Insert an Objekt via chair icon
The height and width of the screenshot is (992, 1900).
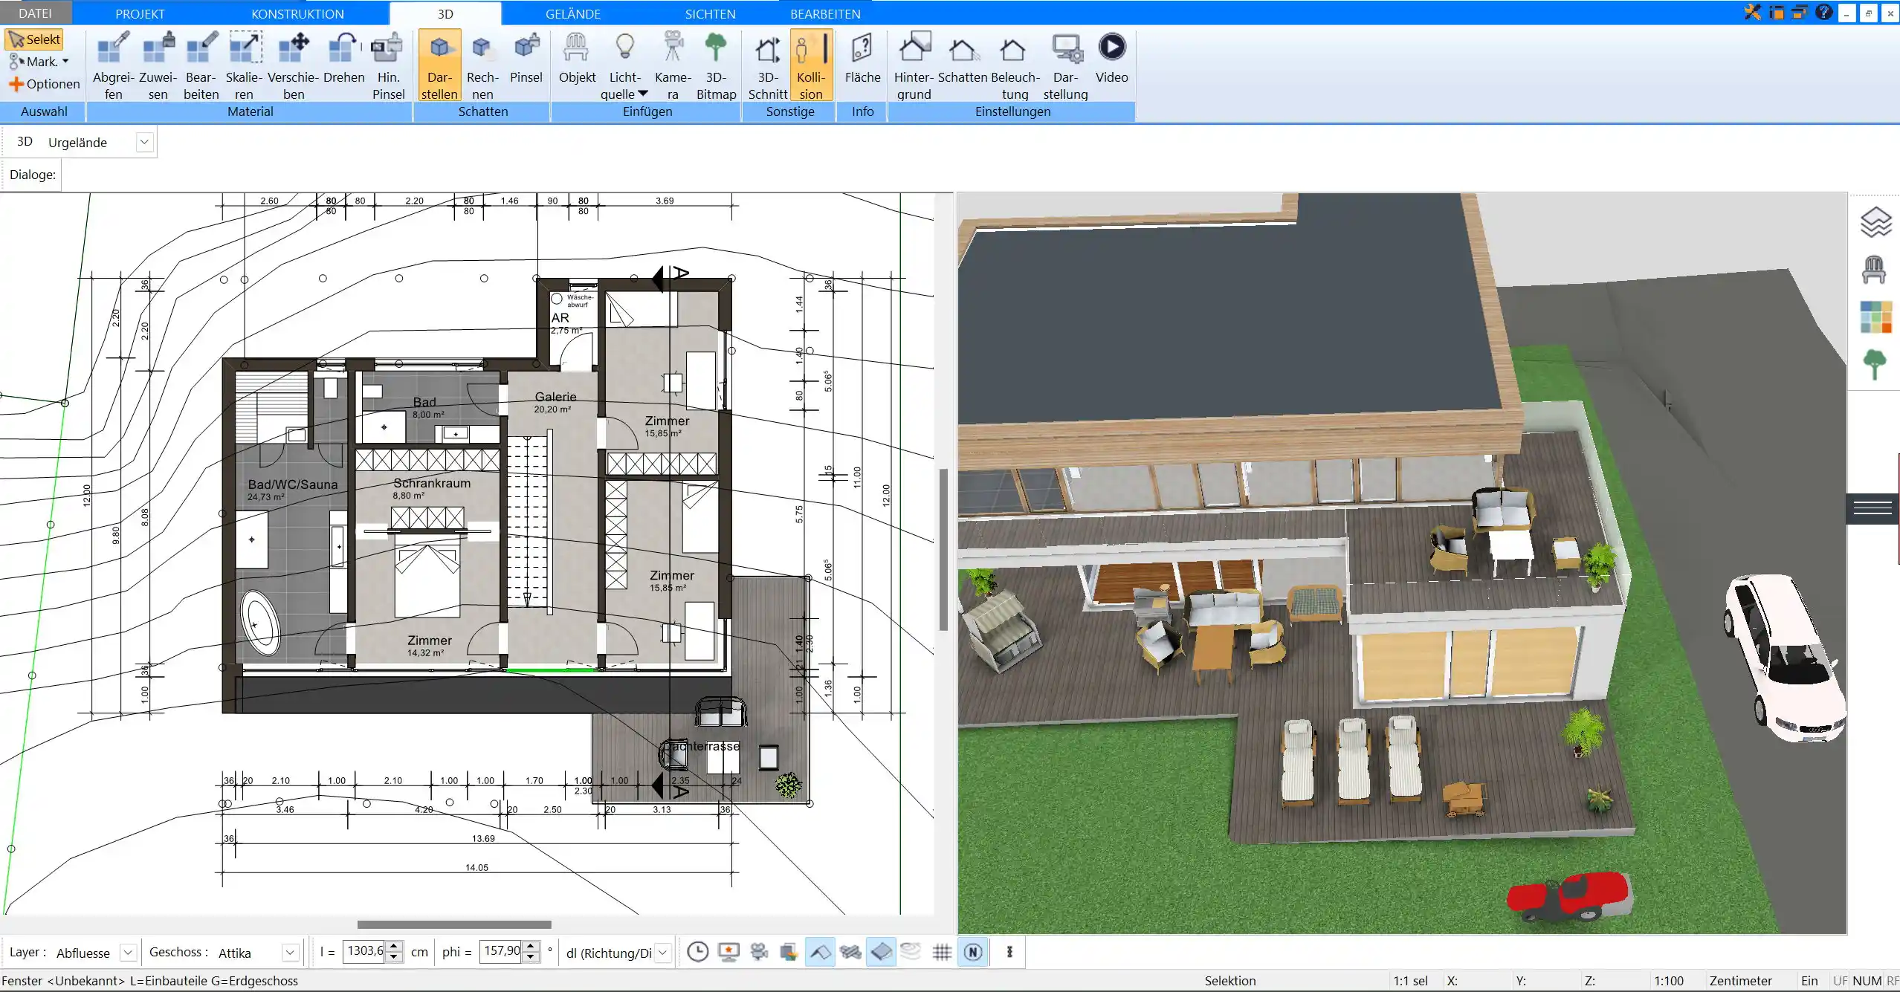(x=577, y=58)
